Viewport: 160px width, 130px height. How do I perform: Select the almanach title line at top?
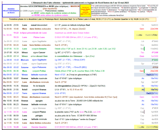coord(80,3)
